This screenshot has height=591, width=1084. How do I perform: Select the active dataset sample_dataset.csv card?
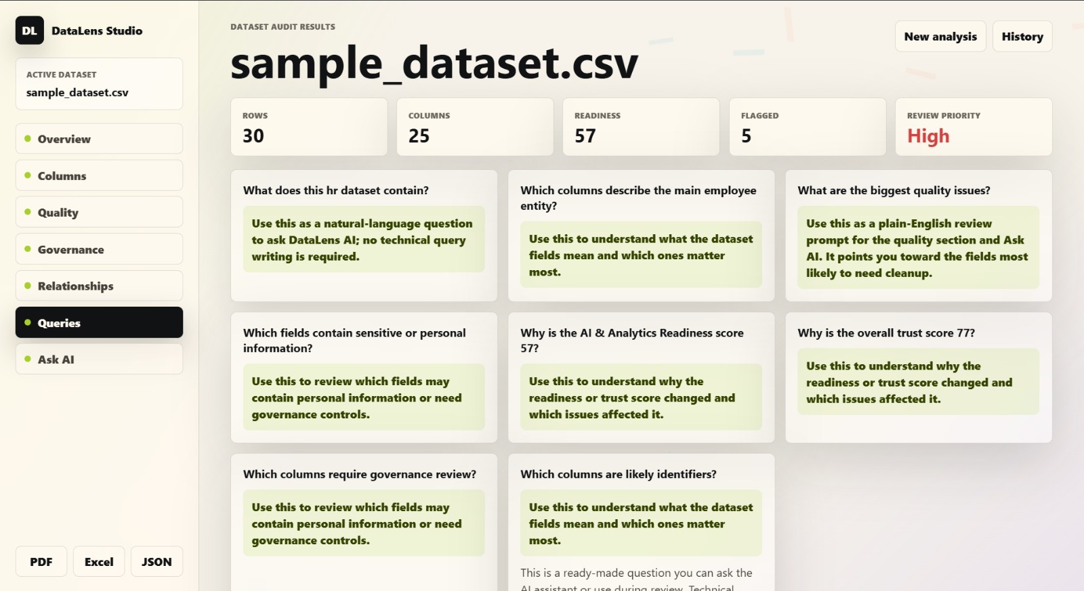[99, 84]
